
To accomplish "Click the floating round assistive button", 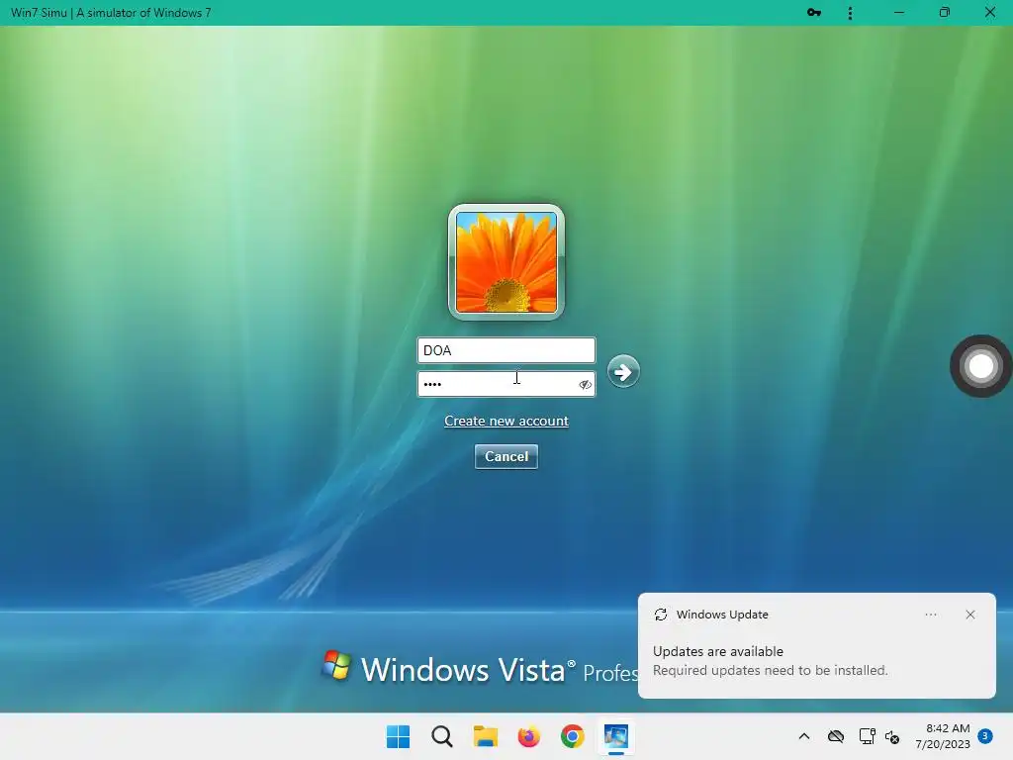I will pyautogui.click(x=980, y=366).
